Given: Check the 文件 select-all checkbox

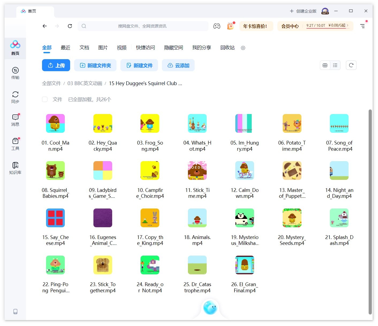Looking at the screenshot, I should coord(45,99).
